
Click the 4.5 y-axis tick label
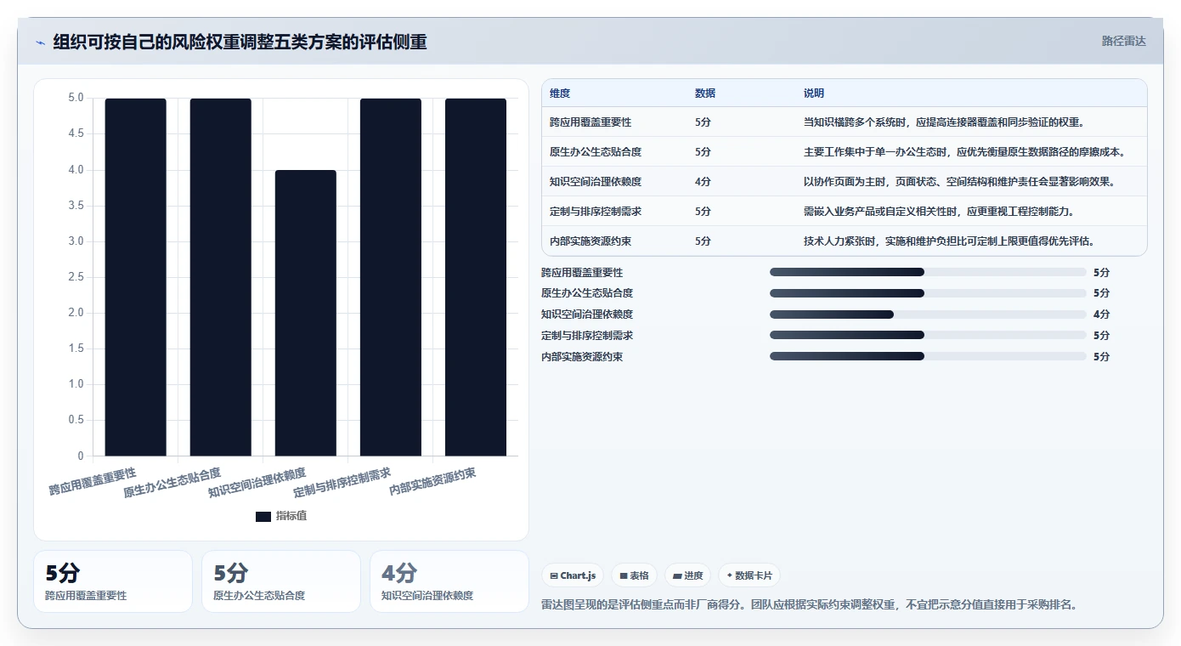click(76, 134)
